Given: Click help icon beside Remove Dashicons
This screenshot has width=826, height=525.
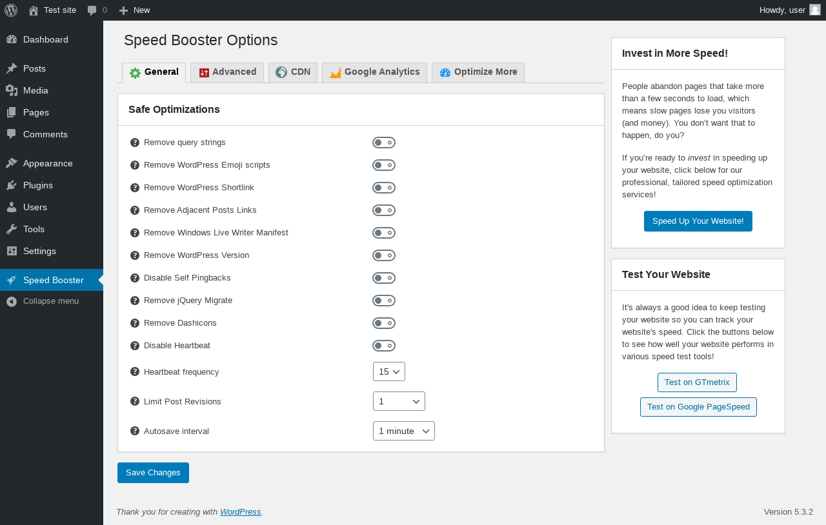Looking at the screenshot, I should [135, 323].
